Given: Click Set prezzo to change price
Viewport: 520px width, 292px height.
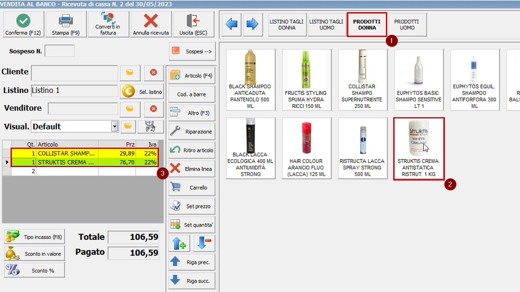Looking at the screenshot, I should click(x=192, y=206).
